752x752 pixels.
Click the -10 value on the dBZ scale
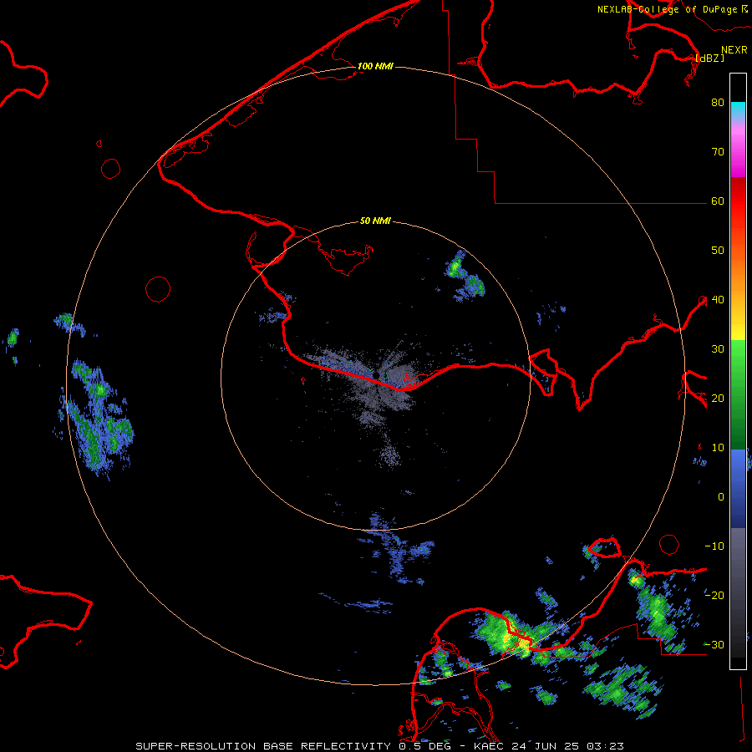pyautogui.click(x=714, y=546)
